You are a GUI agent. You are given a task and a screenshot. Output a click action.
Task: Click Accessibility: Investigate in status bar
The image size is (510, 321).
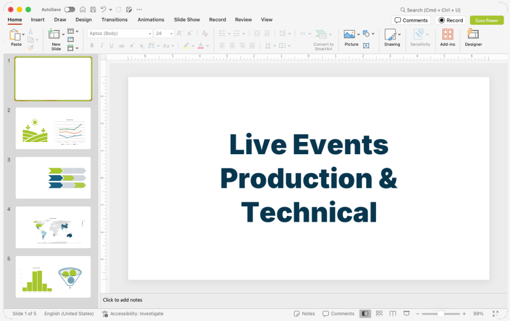tap(133, 313)
